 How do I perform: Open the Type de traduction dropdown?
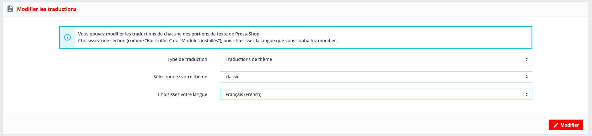coord(375,59)
